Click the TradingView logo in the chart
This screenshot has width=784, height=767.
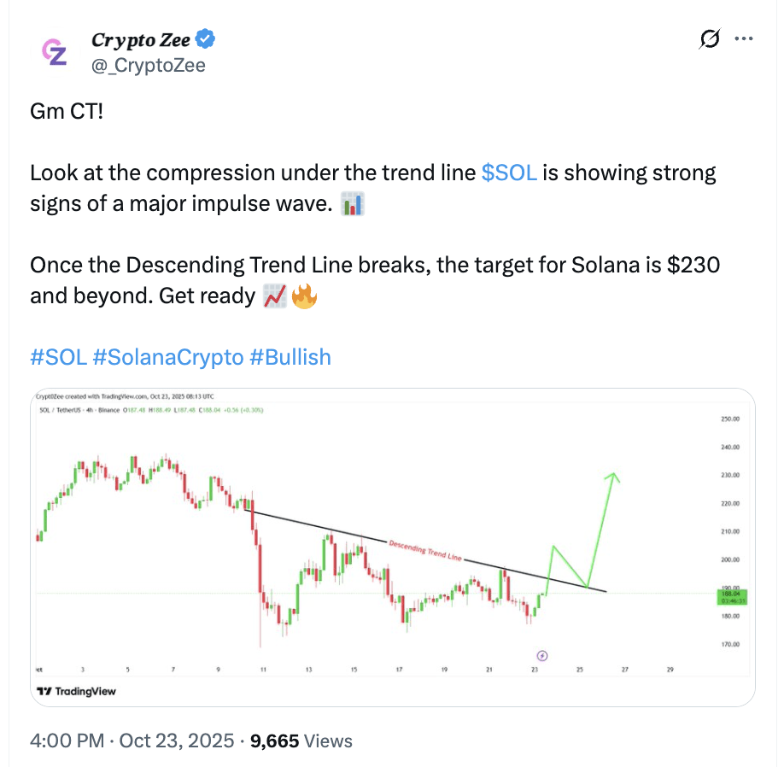tap(77, 691)
